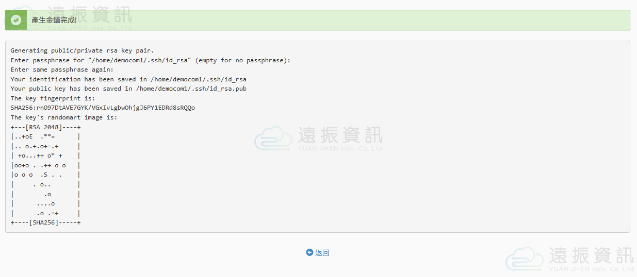
Task: Click the blue back arrow icon
Action: [x=309, y=252]
